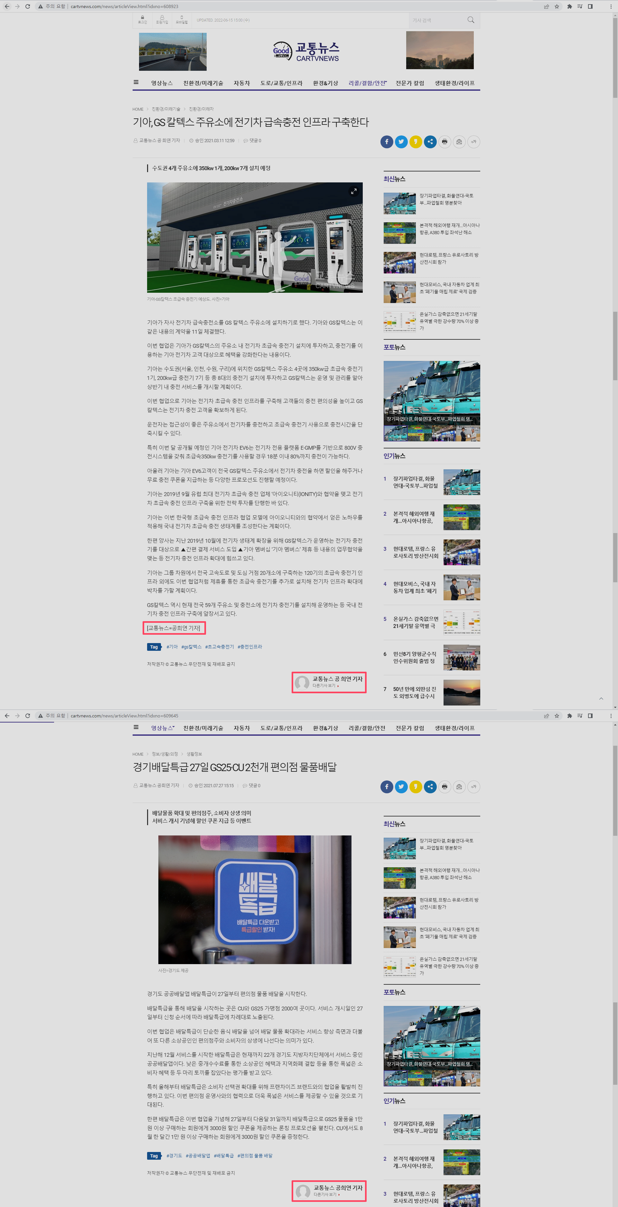Open 도로/교통/인프라 menu on the 경기배달특급 article page
Screen dimensions: 618x1207
tap(281, 728)
